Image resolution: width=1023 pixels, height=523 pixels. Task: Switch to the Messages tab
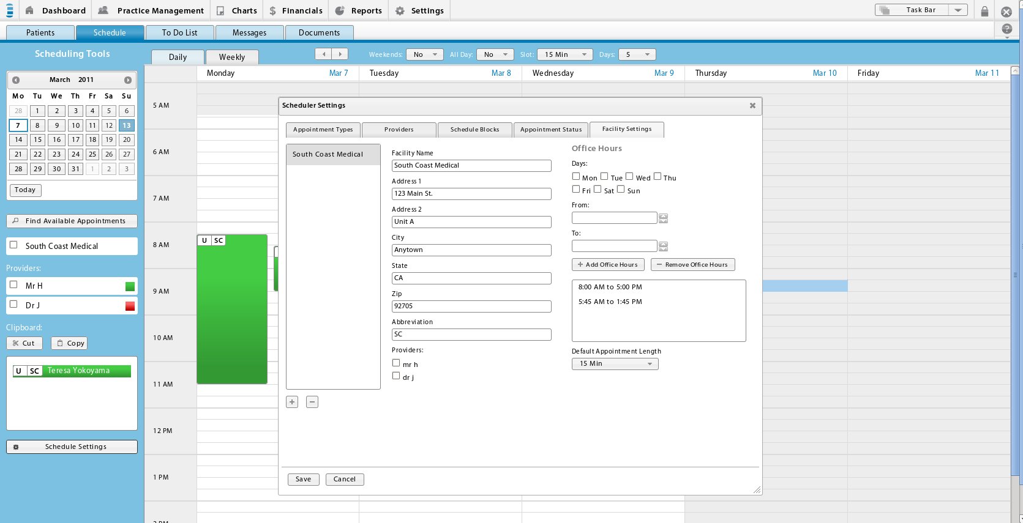(x=250, y=33)
